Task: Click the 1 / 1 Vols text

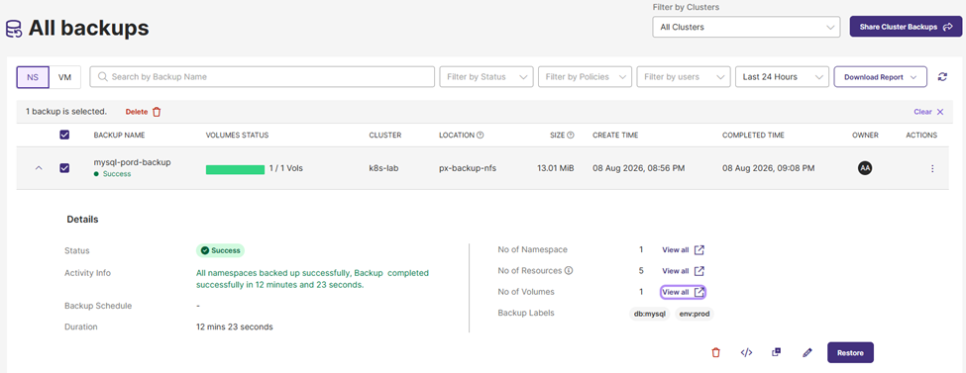Action: pyautogui.click(x=286, y=168)
